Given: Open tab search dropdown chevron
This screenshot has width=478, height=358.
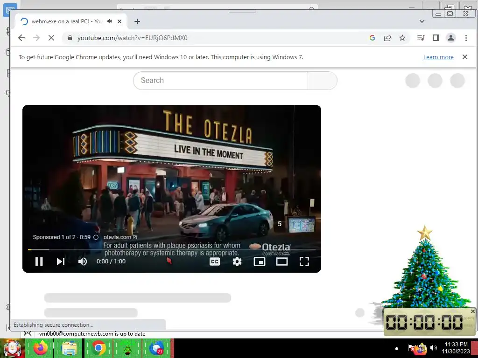Looking at the screenshot, I should 422,21.
